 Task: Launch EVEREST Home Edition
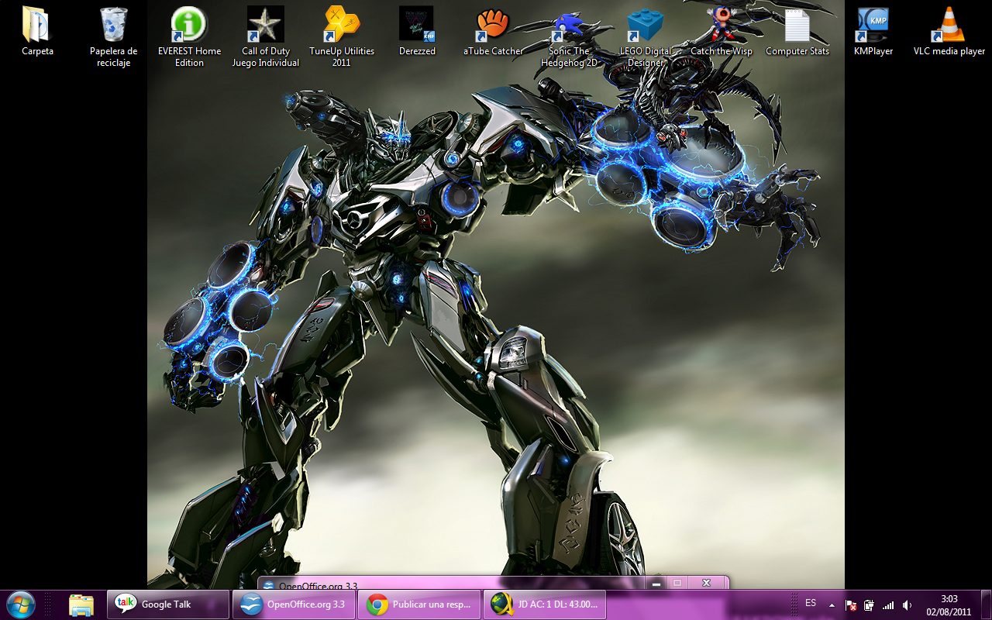tap(188, 23)
